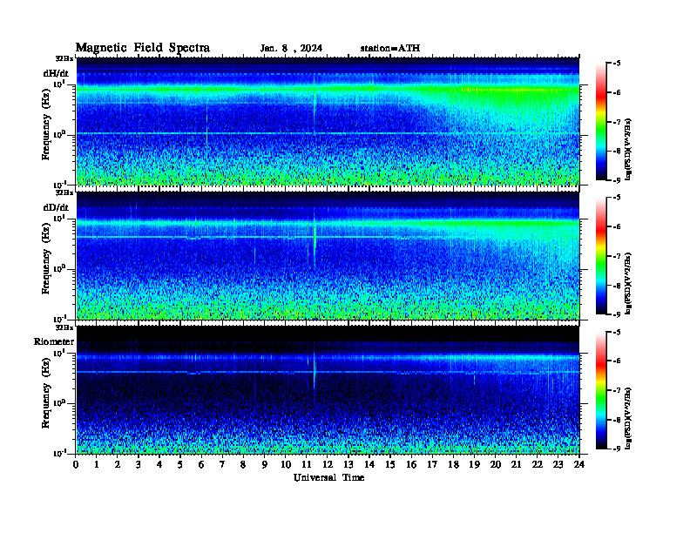The width and height of the screenshot is (690, 533).
Task: Click the "24" tick on time axis
Action: point(579,464)
